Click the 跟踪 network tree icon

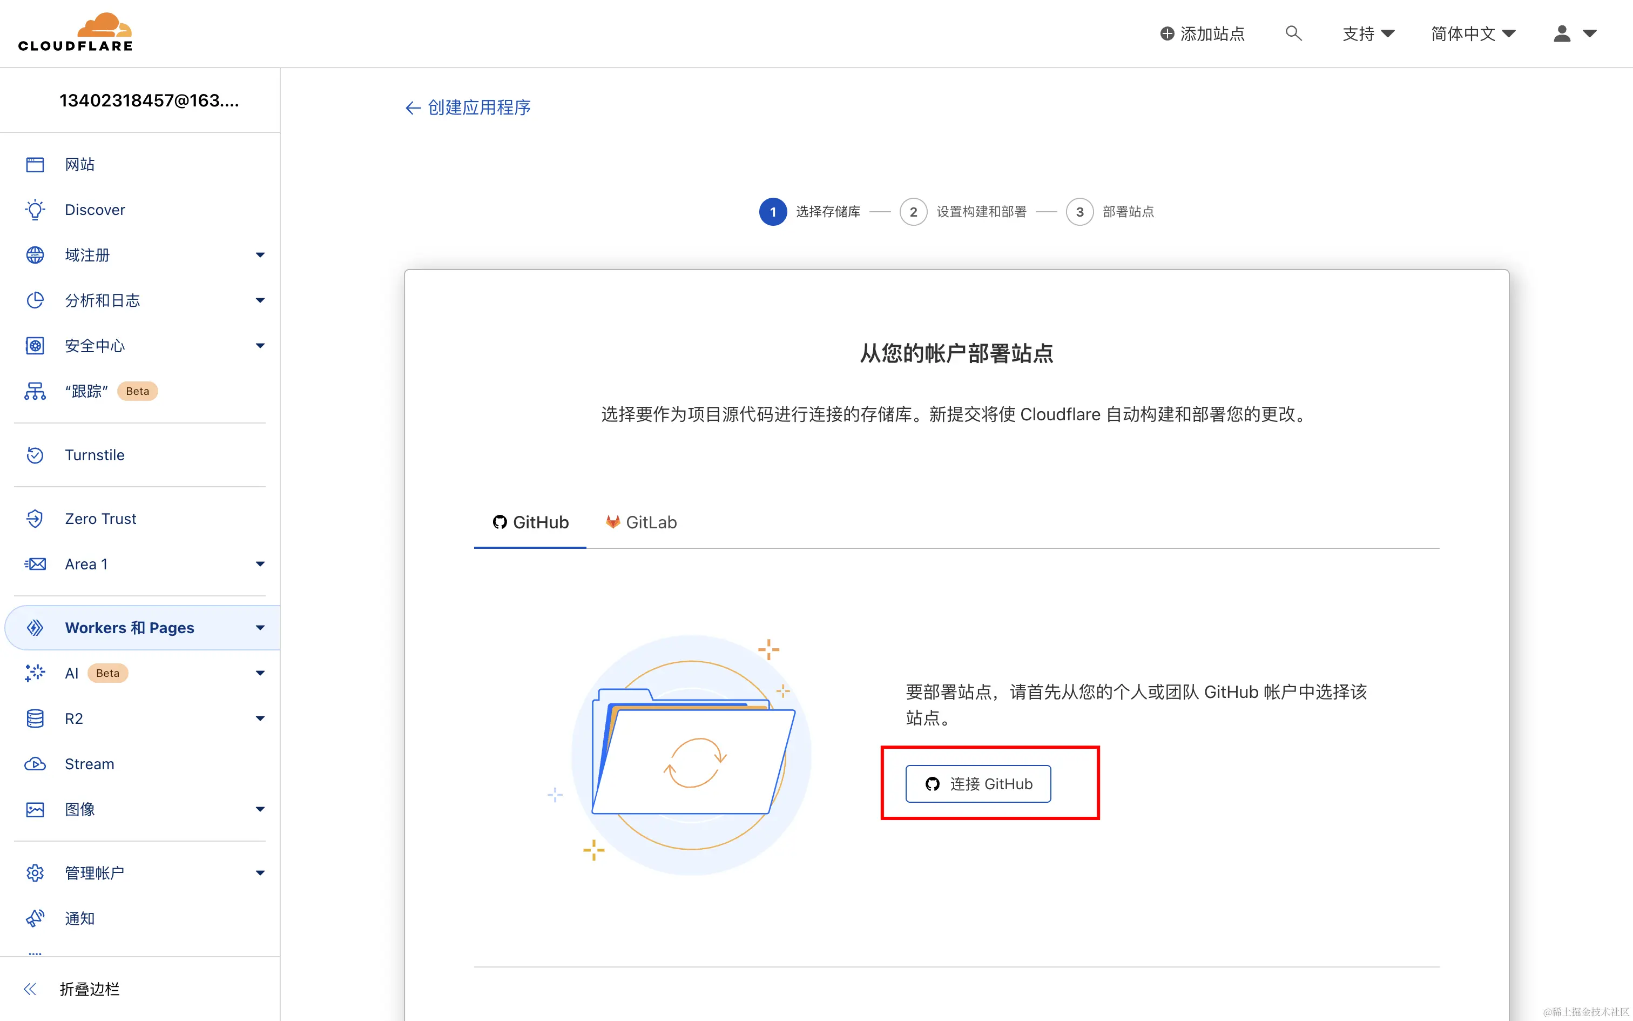pyautogui.click(x=35, y=391)
